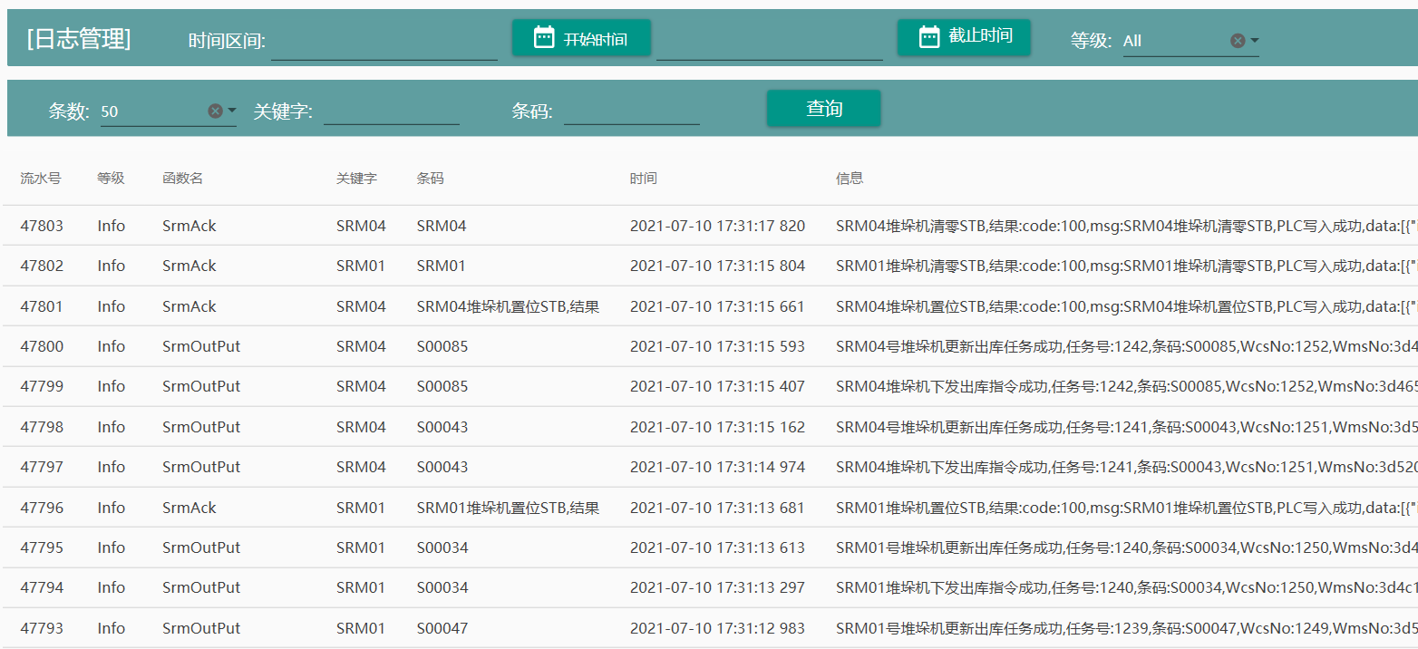
Task: Click timestamp 2021-07-10 17:31:14 974
Action: (717, 467)
